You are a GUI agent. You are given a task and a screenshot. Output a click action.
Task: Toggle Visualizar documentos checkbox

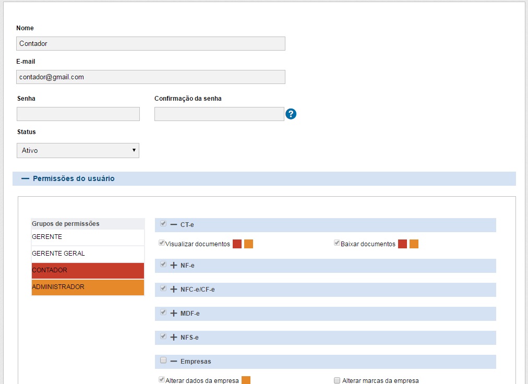click(162, 243)
